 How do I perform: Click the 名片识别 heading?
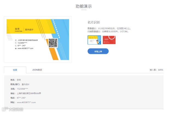pos(94,22)
